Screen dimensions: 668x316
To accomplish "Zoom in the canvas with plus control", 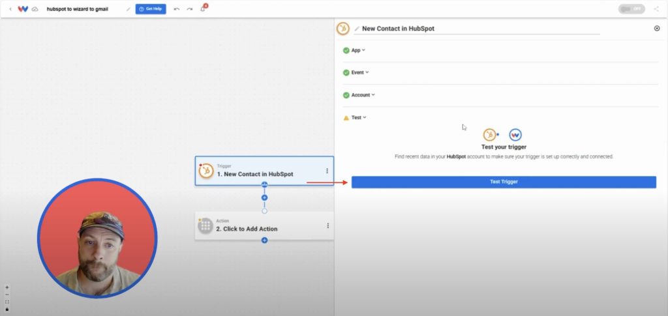I will (x=7, y=287).
